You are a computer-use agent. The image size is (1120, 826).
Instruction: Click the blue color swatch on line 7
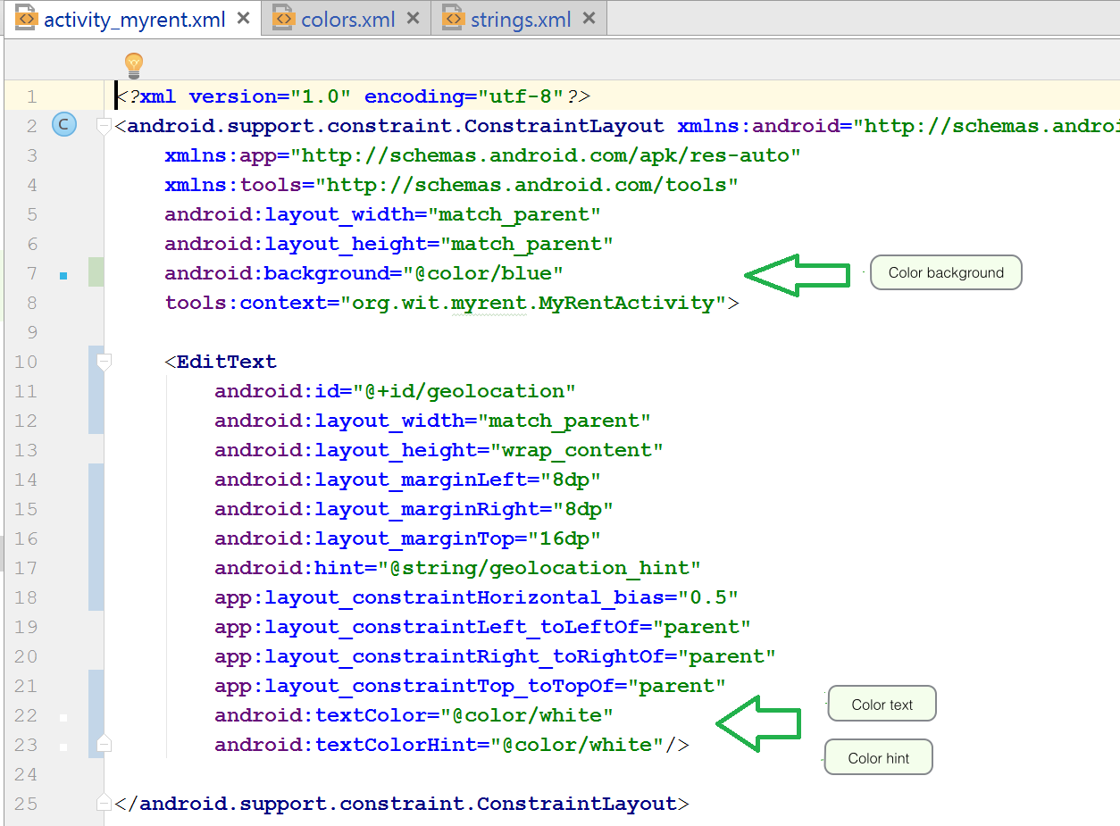(63, 276)
